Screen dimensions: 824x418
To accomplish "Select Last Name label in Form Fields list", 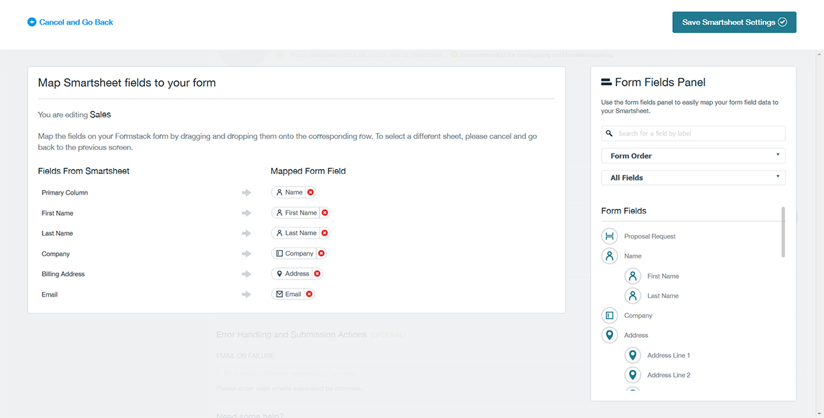I will pyautogui.click(x=663, y=296).
